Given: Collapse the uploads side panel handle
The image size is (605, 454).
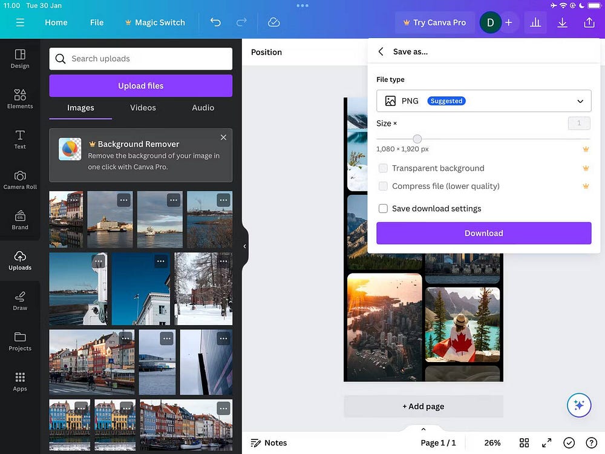Looking at the screenshot, I should click(244, 246).
